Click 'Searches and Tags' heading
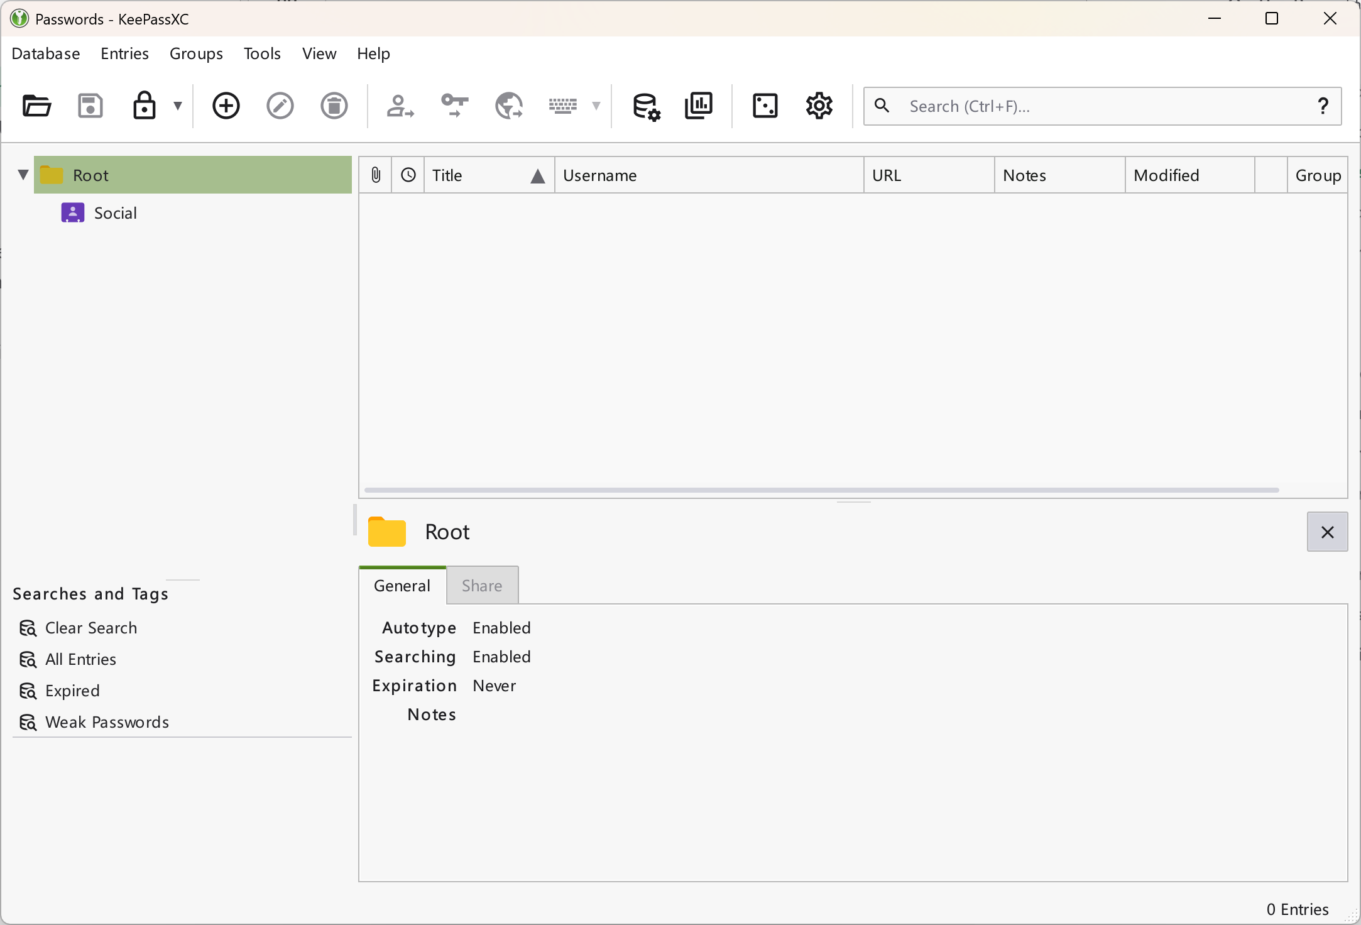This screenshot has height=925, width=1361. (x=90, y=594)
